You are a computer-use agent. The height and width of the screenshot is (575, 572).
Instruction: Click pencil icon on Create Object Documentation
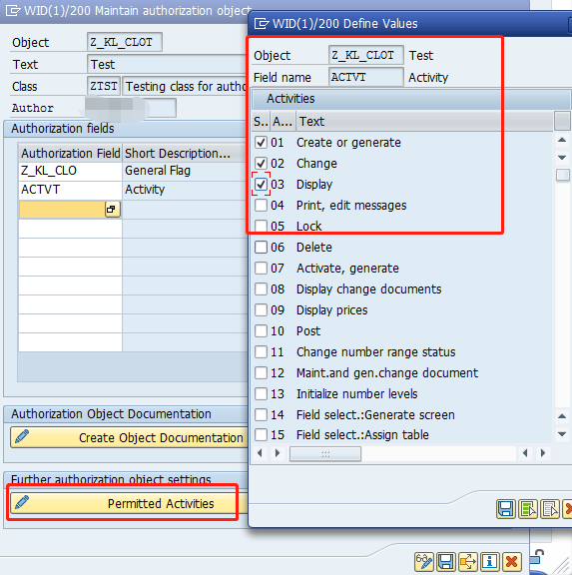click(22, 436)
